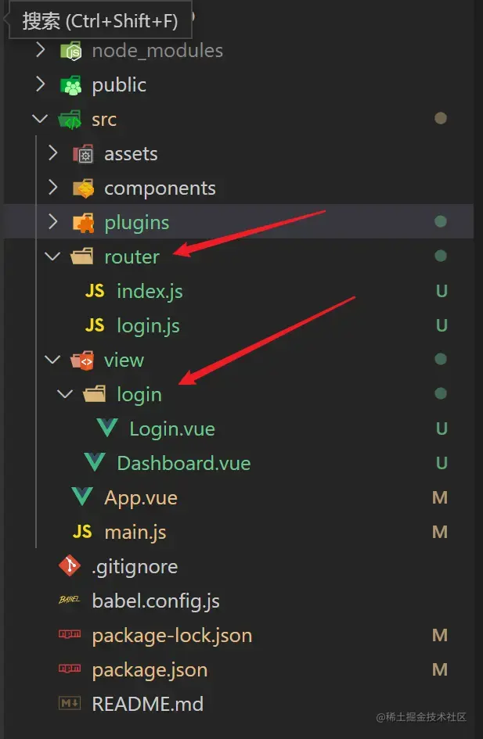Click the U status badge on Dashboard.vue
The image size is (483, 739).
(x=442, y=463)
